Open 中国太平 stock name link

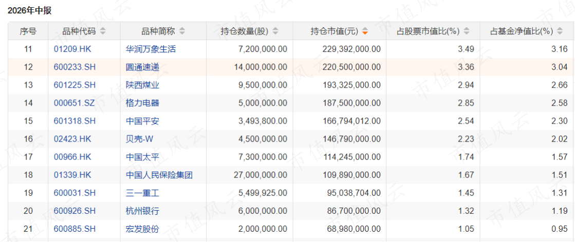(142, 157)
